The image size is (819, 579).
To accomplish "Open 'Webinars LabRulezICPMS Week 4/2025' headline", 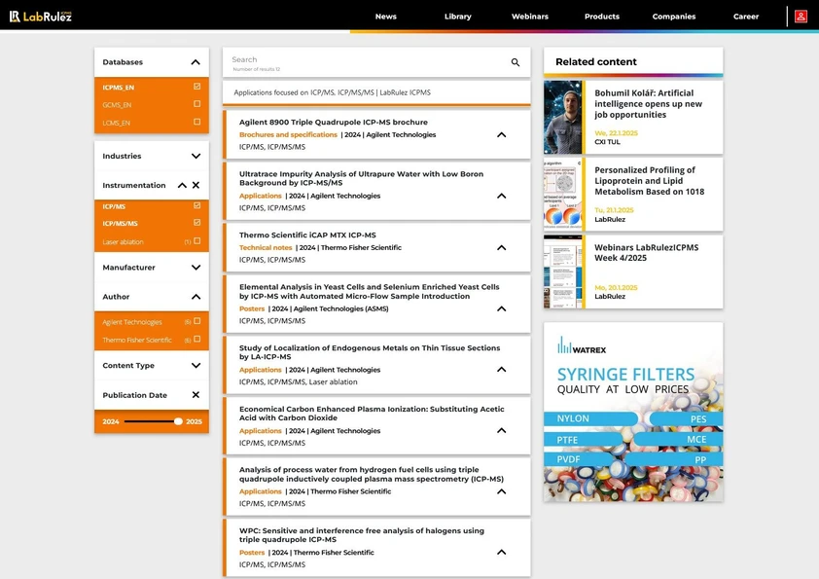I will (x=646, y=252).
